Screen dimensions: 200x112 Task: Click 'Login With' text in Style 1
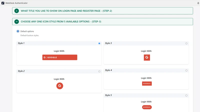(59, 51)
